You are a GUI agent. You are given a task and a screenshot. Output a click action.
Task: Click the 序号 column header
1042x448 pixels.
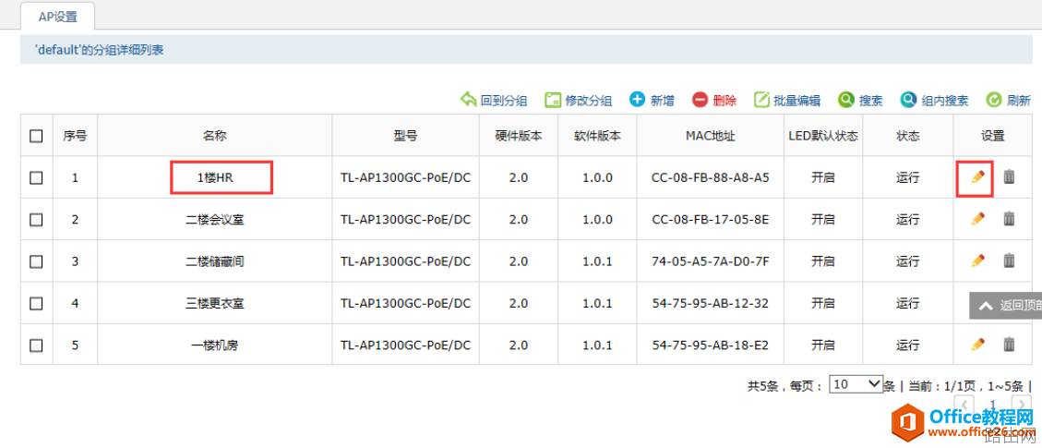click(75, 136)
